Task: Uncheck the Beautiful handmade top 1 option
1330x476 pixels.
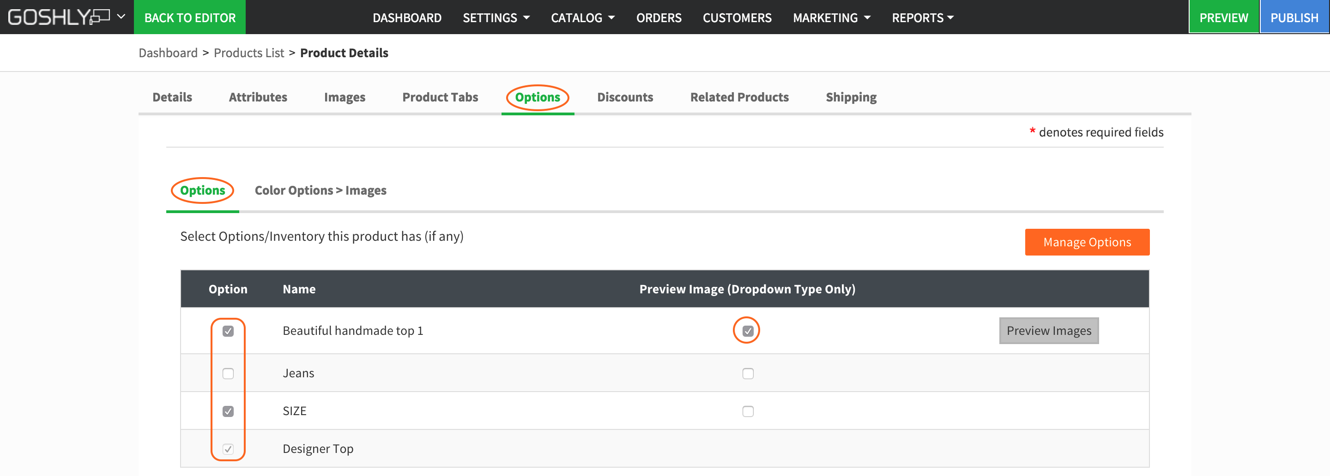Action: [228, 331]
